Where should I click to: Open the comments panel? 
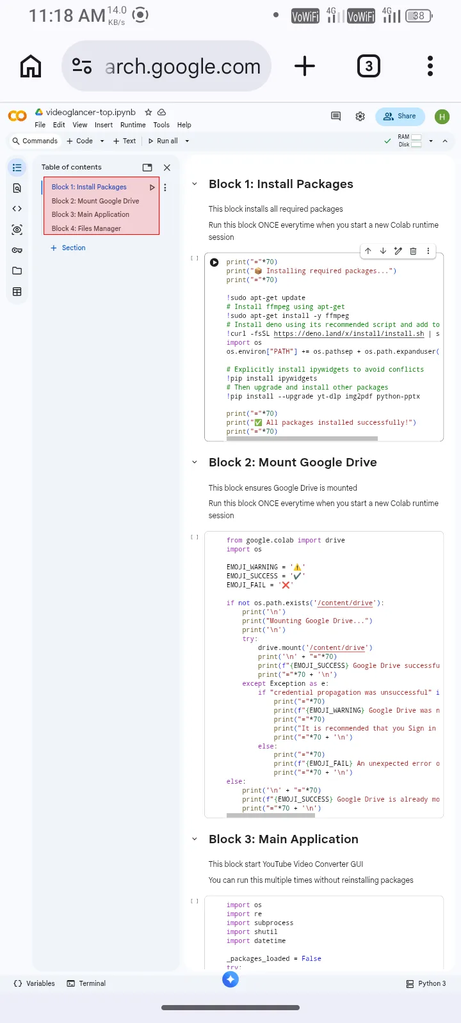tap(336, 116)
